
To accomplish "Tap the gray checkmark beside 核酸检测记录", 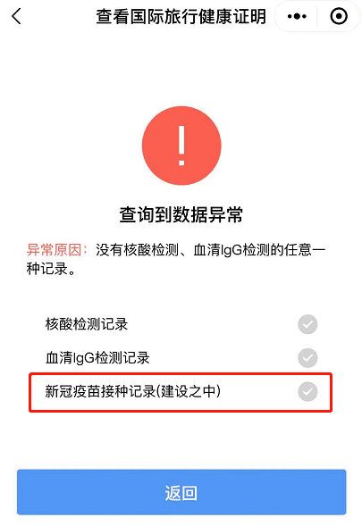I will point(307,324).
